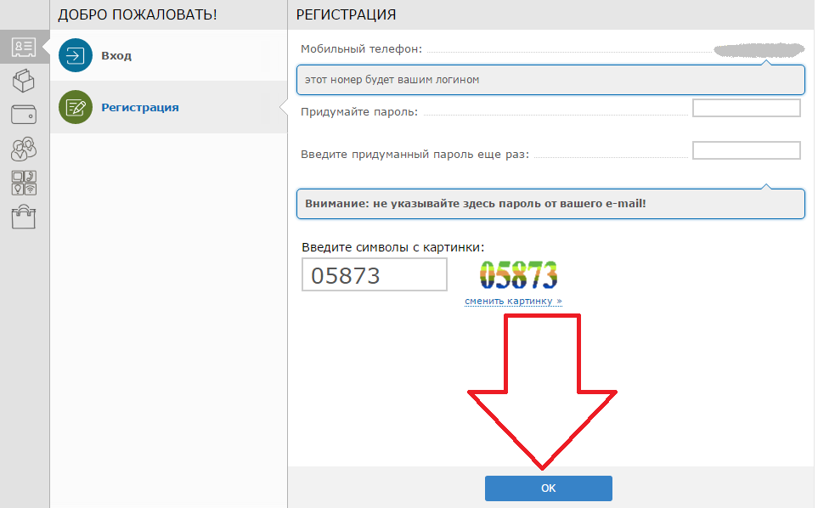This screenshot has width=818, height=508.
Task: Open the services grid sidebar icon
Action: 24,183
